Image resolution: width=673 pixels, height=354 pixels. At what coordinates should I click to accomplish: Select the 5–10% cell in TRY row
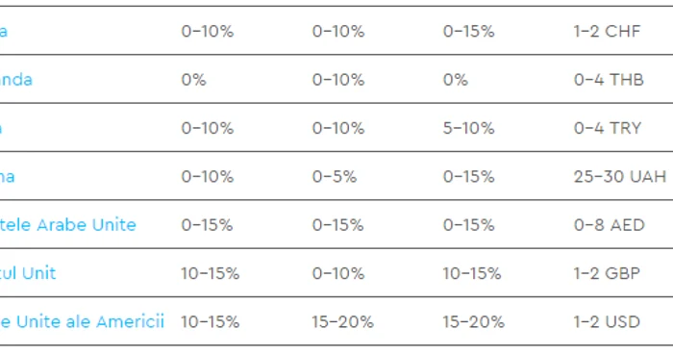pos(469,128)
